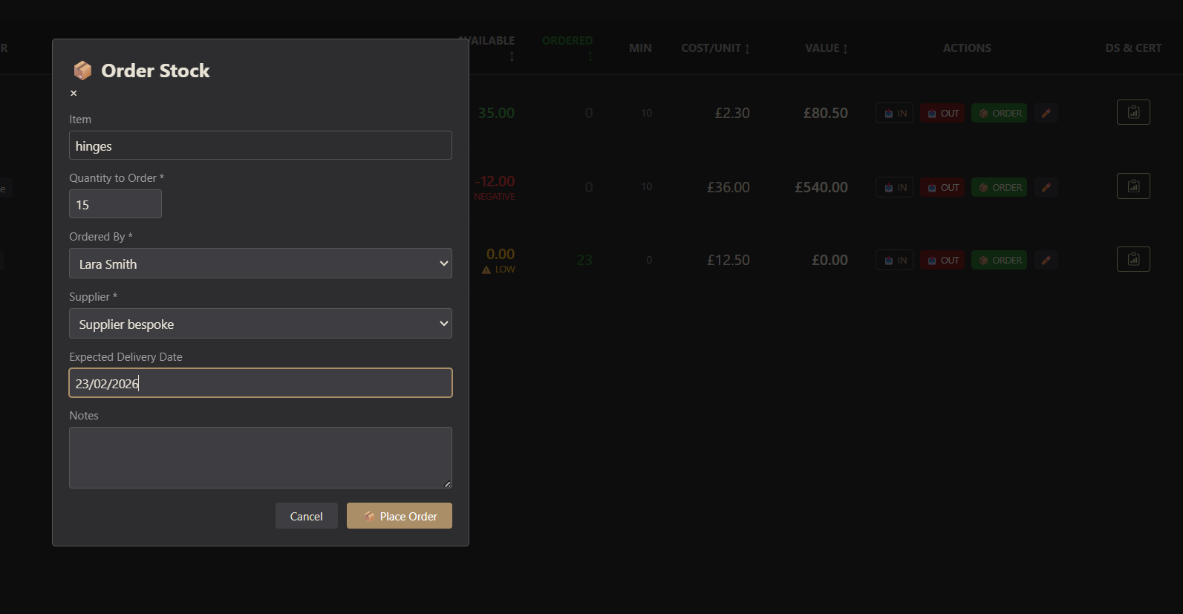Click the Place Order button

click(399, 516)
